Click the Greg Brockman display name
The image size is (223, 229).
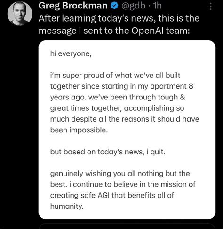click(x=73, y=6)
